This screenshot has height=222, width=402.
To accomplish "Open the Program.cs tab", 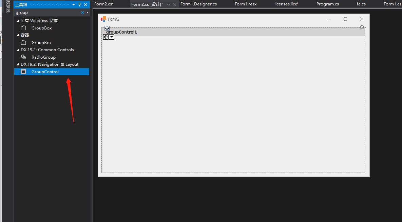I will (x=327, y=4).
